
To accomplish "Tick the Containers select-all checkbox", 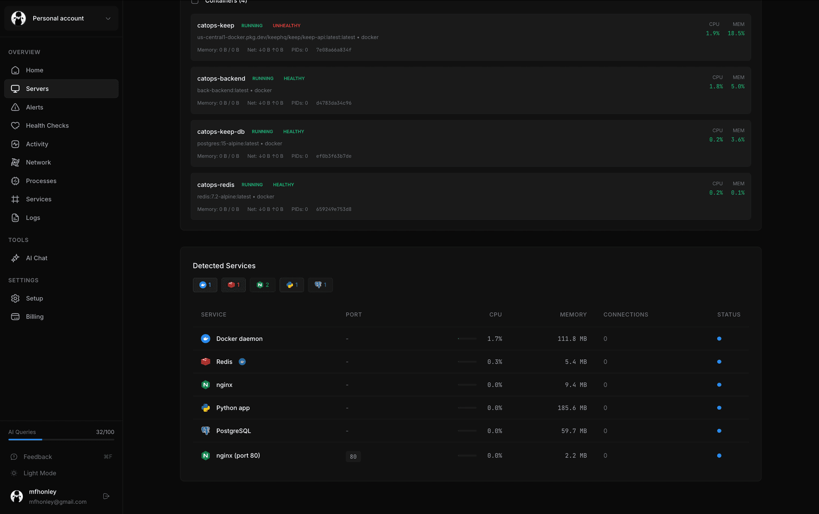I will pyautogui.click(x=195, y=1).
